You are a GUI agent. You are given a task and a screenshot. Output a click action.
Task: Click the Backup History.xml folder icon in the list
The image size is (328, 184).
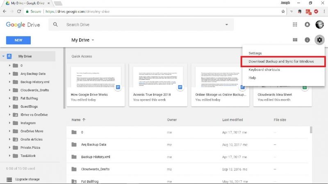tap(74, 157)
